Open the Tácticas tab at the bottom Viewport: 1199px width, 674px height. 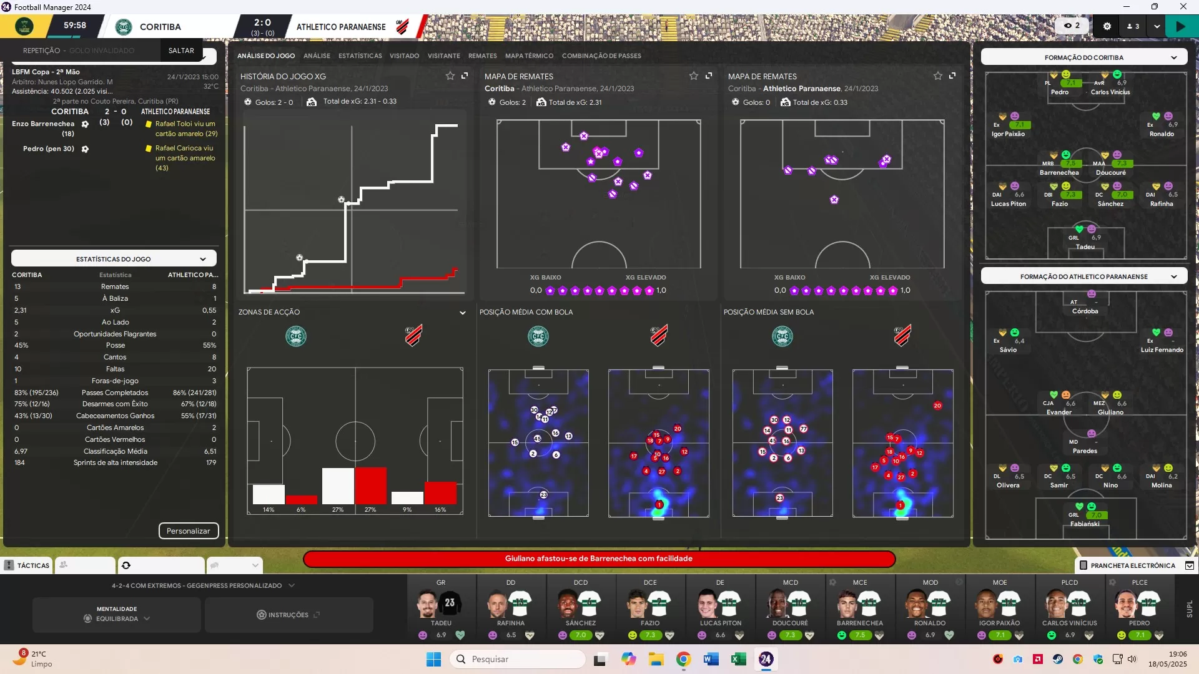pos(27,565)
